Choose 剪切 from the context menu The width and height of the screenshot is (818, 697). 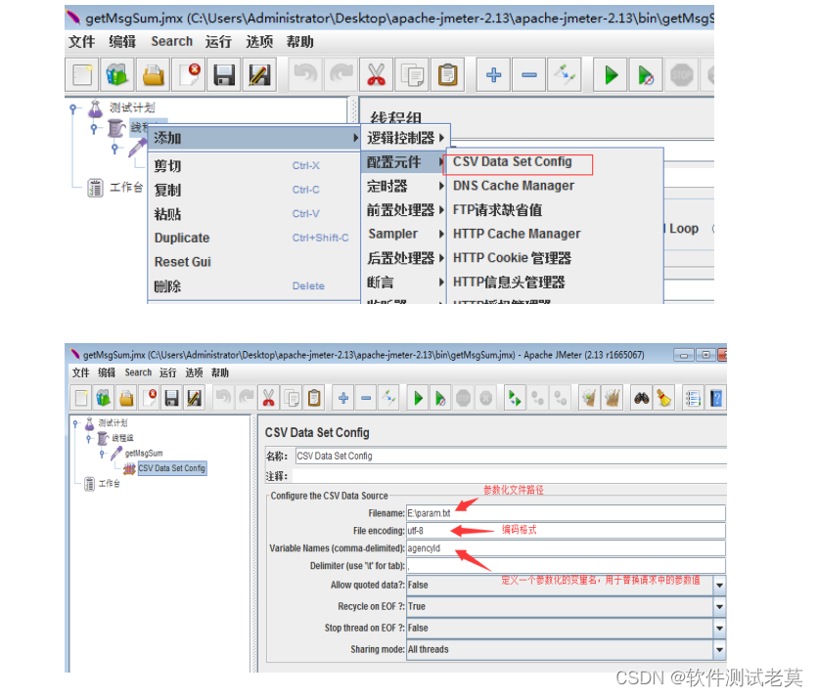[254, 166]
